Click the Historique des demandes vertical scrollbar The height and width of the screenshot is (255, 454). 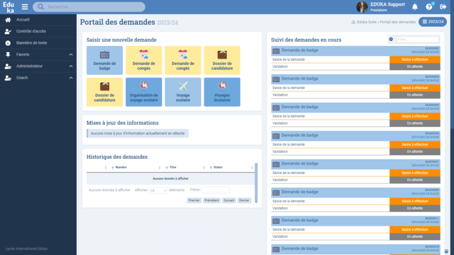[x=256, y=183]
